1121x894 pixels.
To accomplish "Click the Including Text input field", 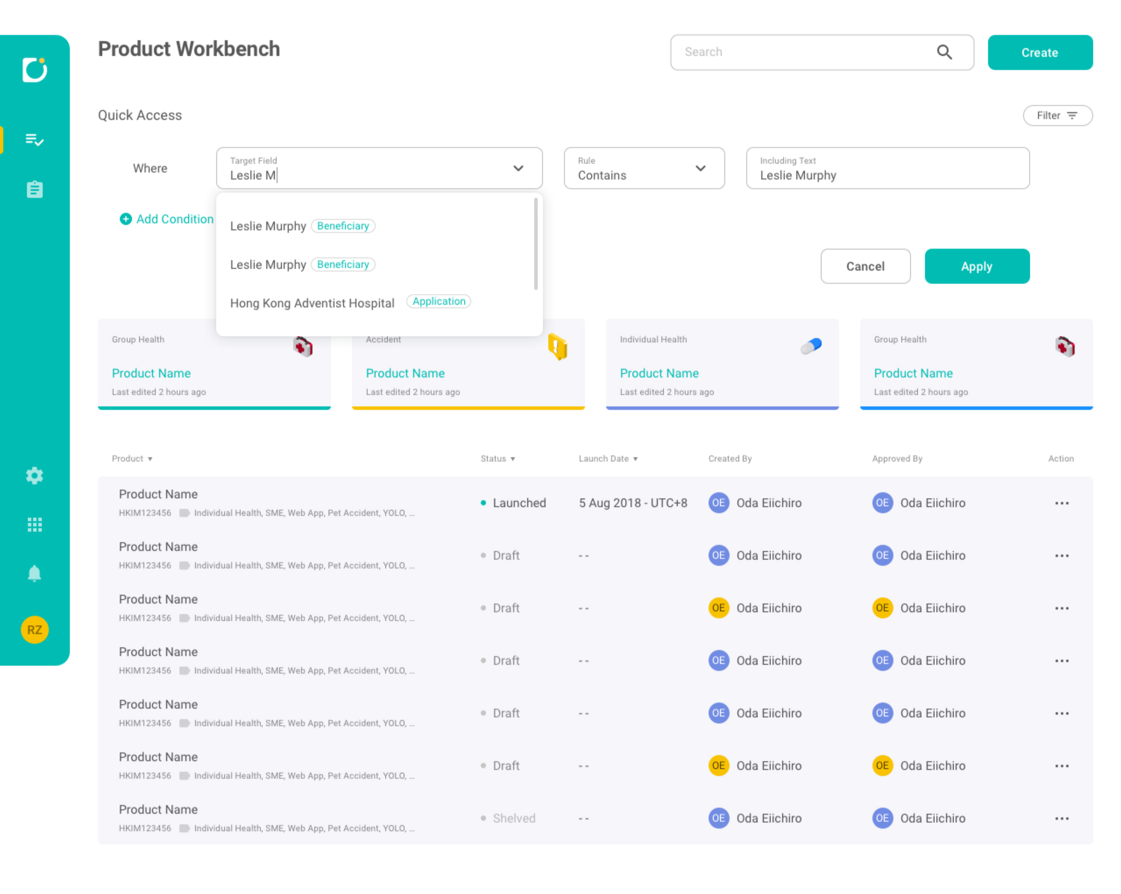I will 887,168.
